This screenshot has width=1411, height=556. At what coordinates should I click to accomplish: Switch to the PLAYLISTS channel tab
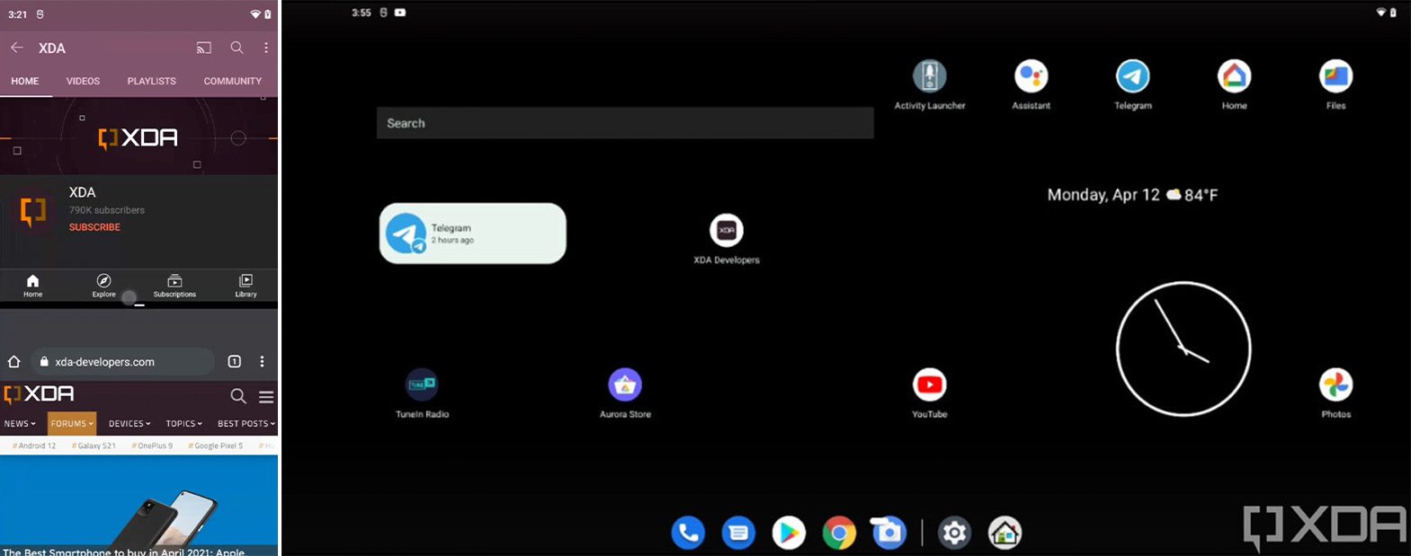pos(152,81)
